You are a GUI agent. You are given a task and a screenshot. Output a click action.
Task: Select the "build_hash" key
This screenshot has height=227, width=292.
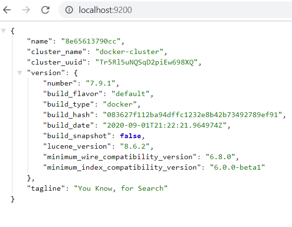68,115
